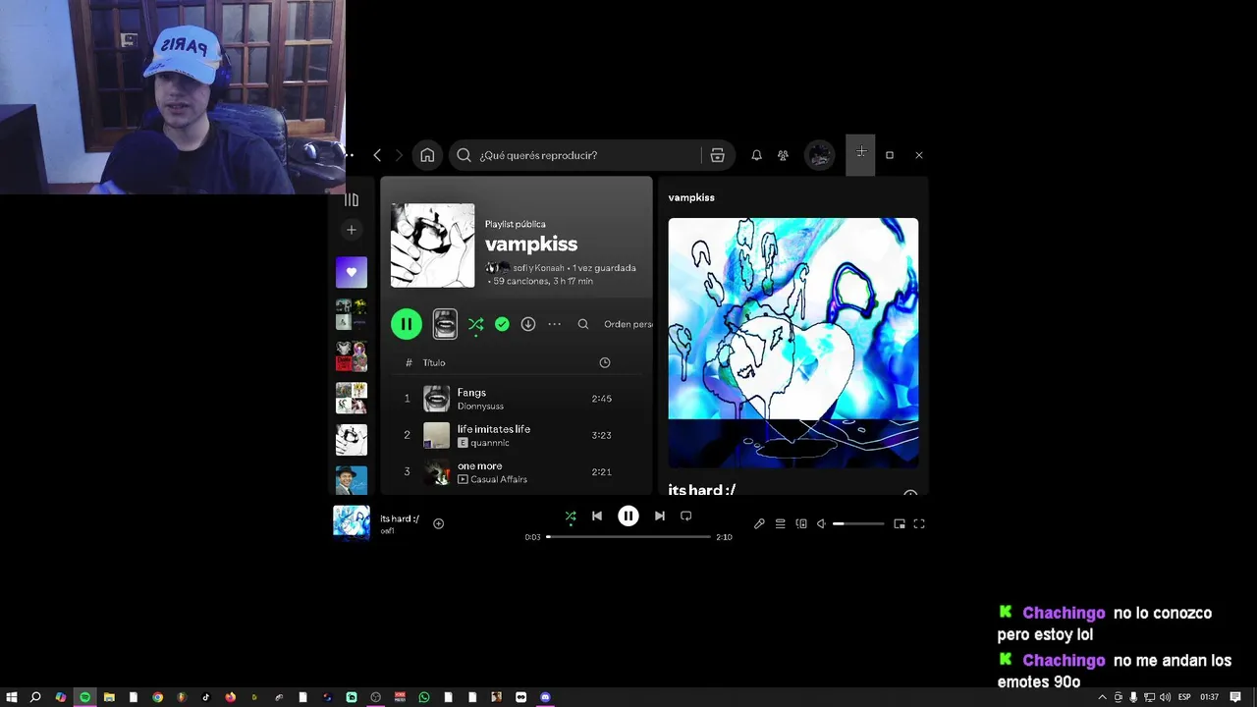Seek in the song progress bar
This screenshot has width=1257, height=707.
[x=628, y=537]
